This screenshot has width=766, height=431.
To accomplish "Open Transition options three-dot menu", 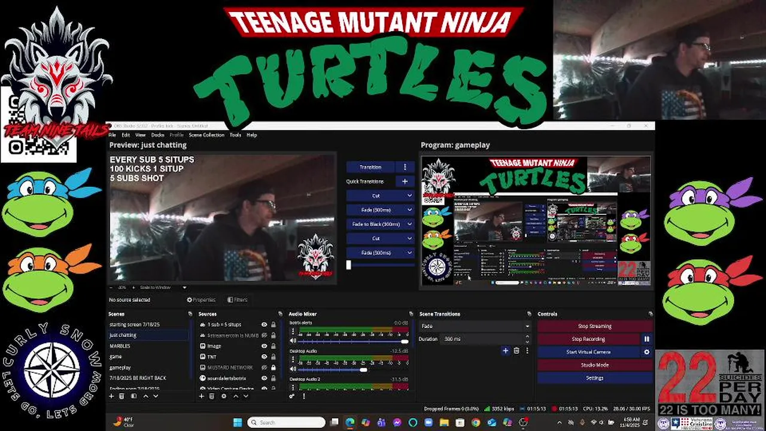I will [405, 167].
